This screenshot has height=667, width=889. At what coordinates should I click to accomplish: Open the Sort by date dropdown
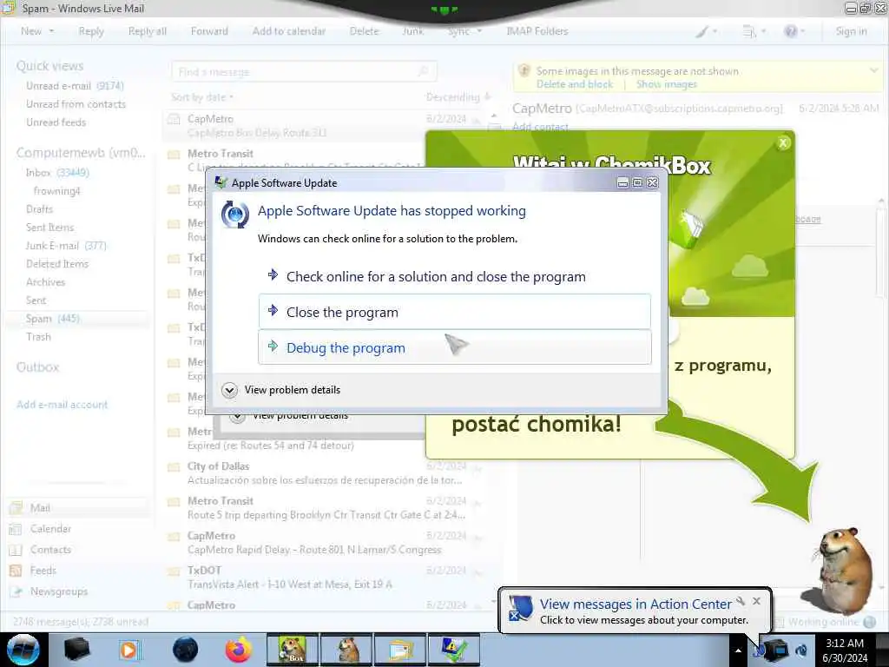point(202,97)
